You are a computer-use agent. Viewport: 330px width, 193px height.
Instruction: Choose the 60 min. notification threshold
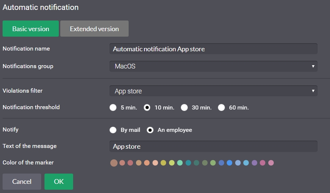coord(221,107)
